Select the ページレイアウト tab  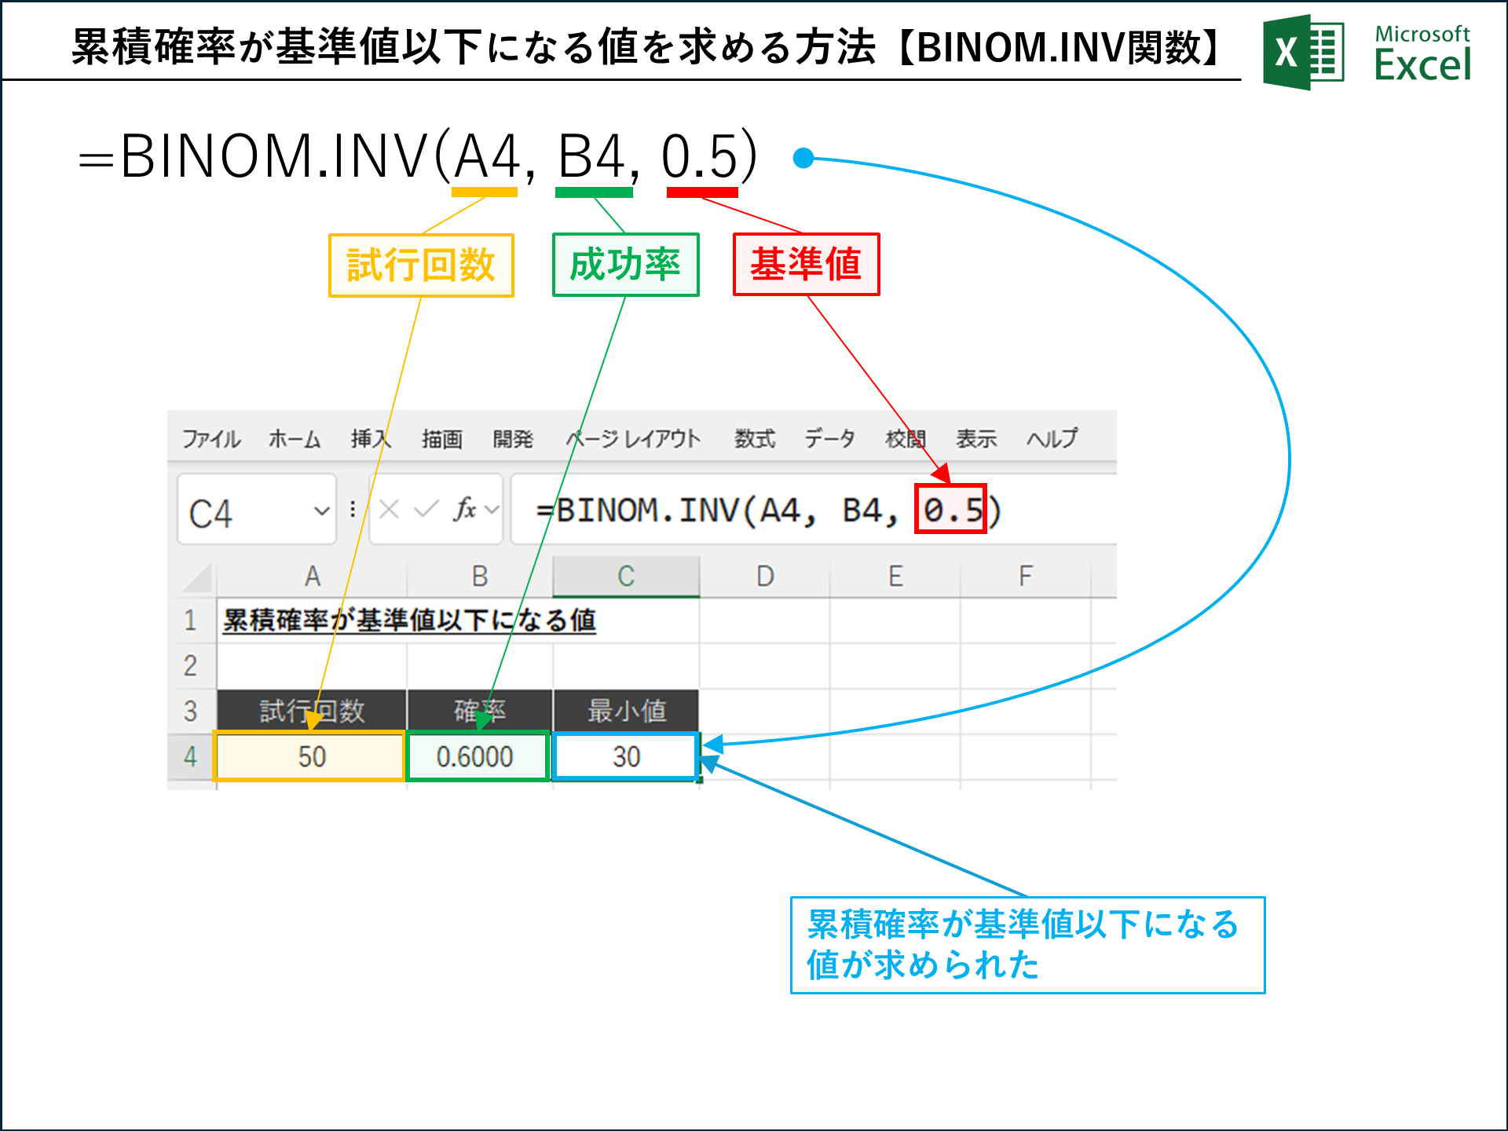click(x=632, y=440)
